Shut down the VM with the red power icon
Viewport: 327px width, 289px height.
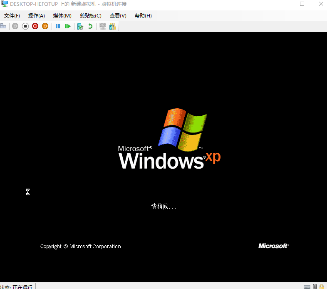tap(35, 26)
